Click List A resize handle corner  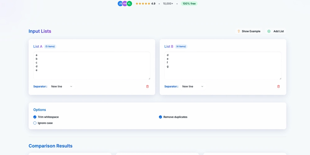point(149,79)
